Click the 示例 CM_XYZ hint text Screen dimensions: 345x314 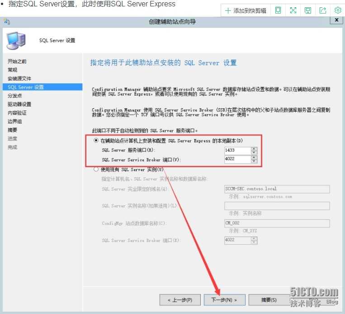243,231
